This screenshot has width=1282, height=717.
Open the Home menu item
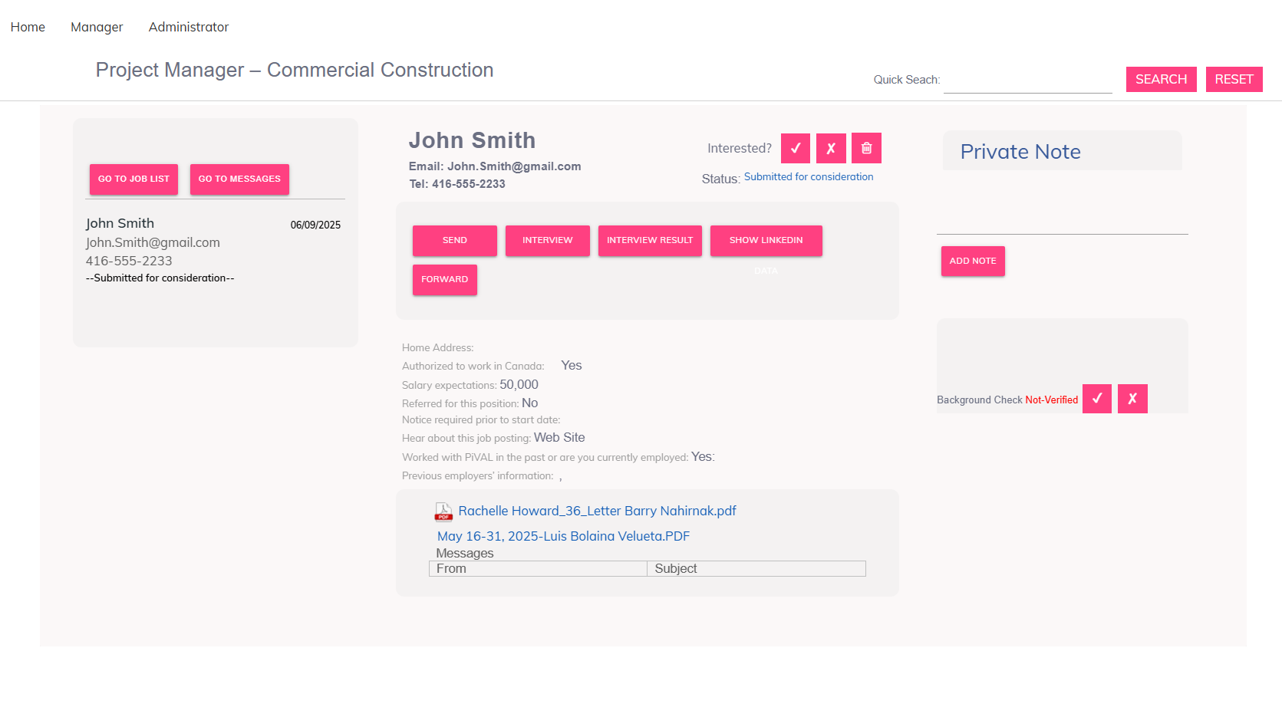coord(28,27)
